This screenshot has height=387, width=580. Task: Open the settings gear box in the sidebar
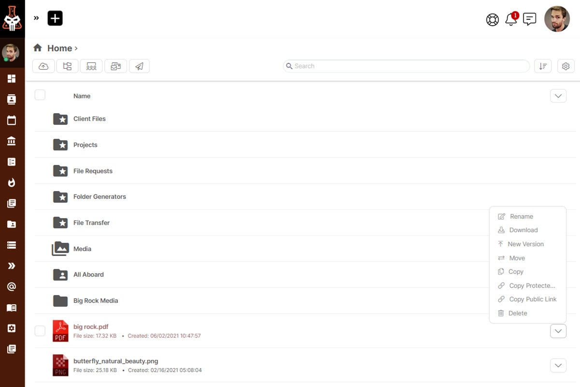[x=12, y=328]
